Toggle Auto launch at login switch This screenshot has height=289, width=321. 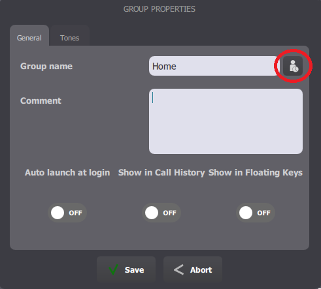point(67,213)
